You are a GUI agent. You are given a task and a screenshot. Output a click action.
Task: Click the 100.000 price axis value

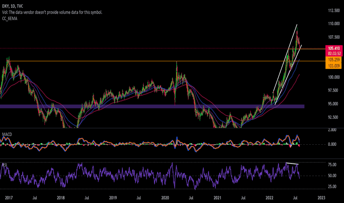[334, 77]
